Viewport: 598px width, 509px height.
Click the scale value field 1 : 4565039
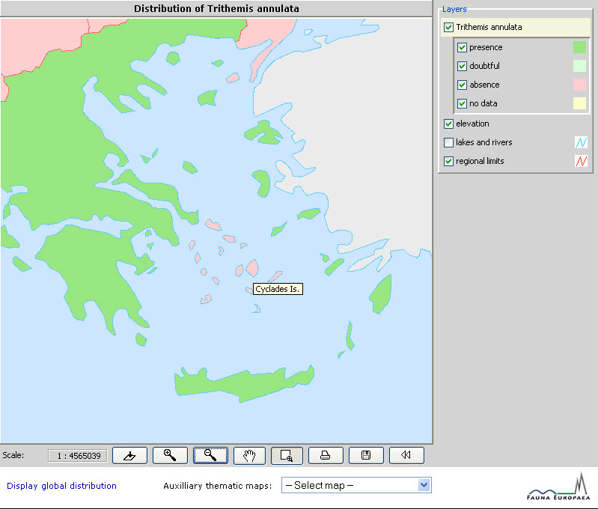pyautogui.click(x=78, y=456)
